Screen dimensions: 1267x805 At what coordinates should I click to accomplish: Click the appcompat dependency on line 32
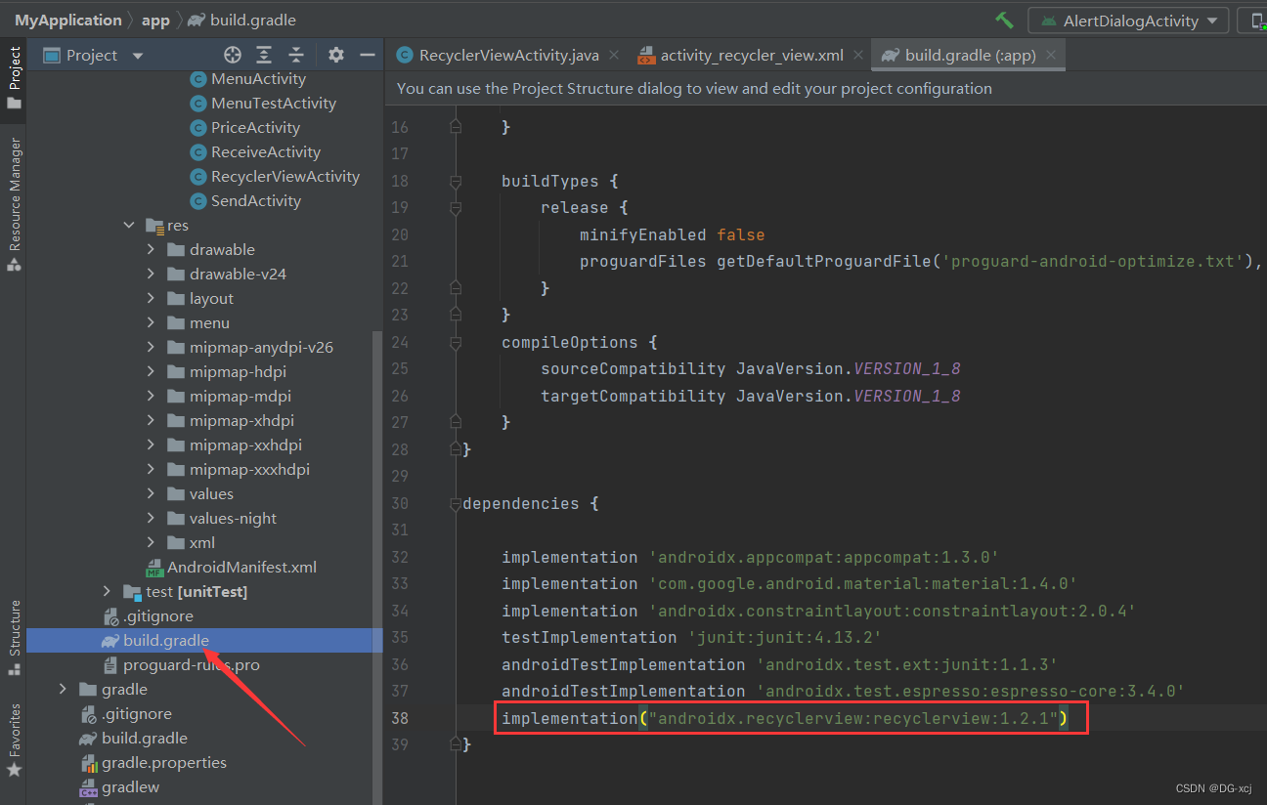tap(750, 557)
